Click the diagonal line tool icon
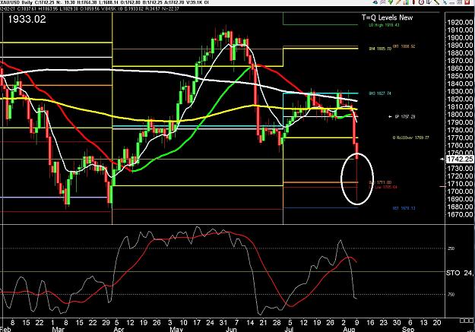The width and height of the screenshot is (475, 332). point(436,2)
